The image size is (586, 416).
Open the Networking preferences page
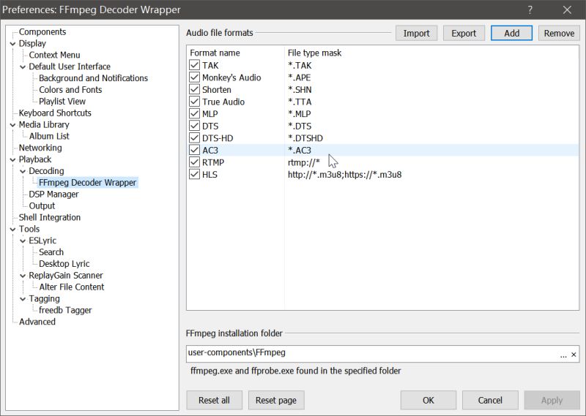[40, 148]
